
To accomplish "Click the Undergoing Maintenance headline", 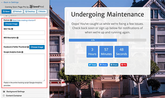I will tap(108, 15).
